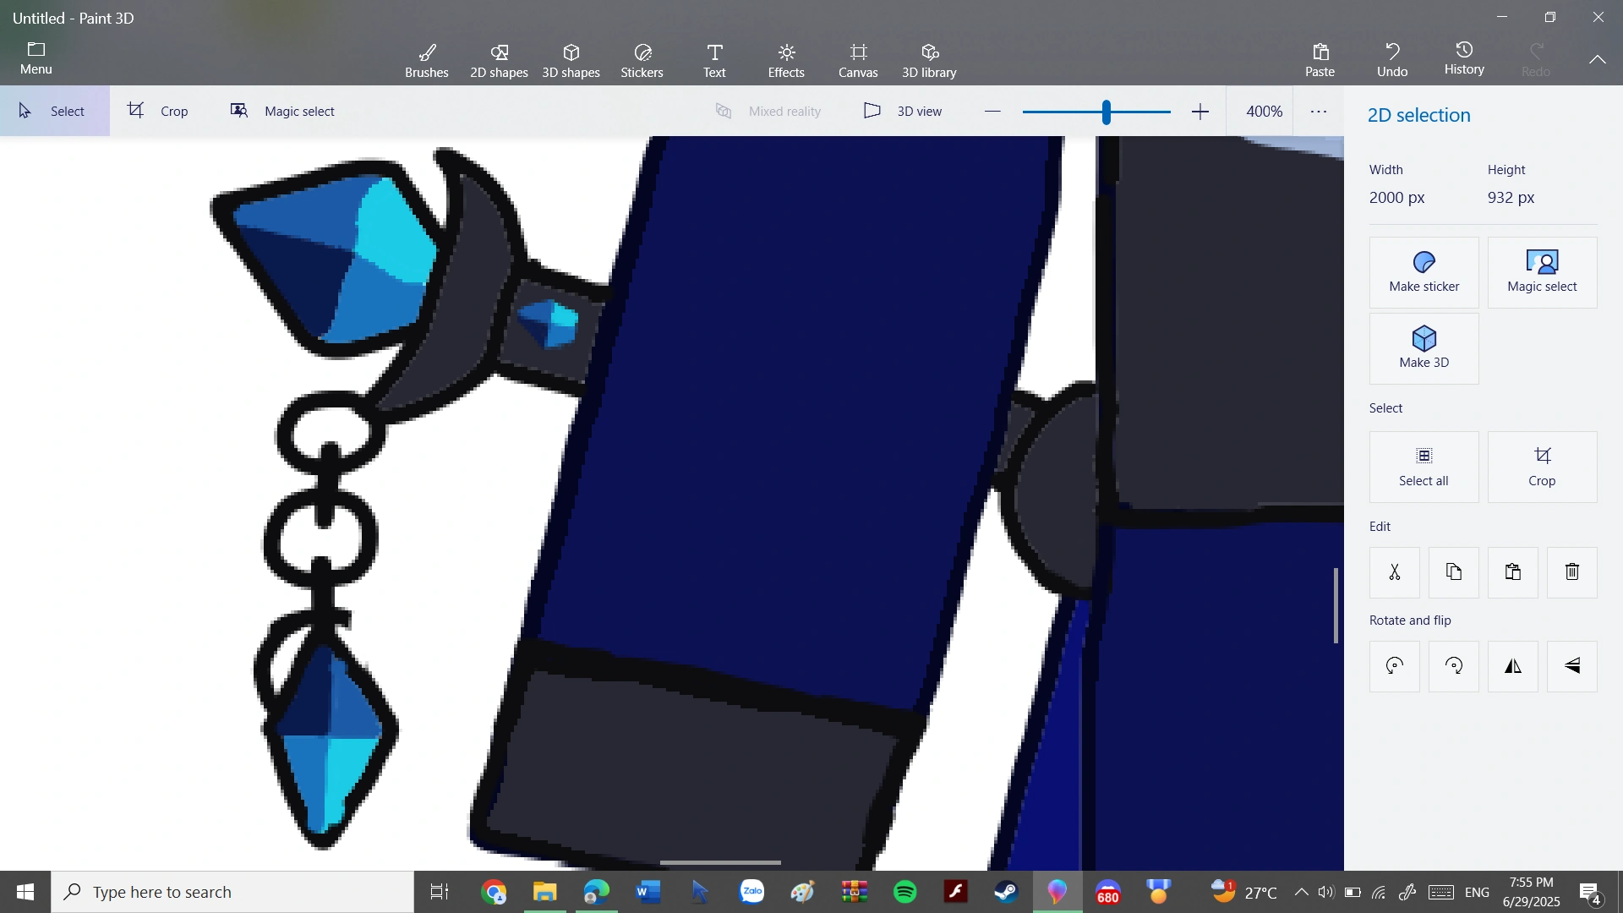Viewport: 1623px width, 913px height.
Task: Flip the selection horizontally
Action: coord(1512,666)
